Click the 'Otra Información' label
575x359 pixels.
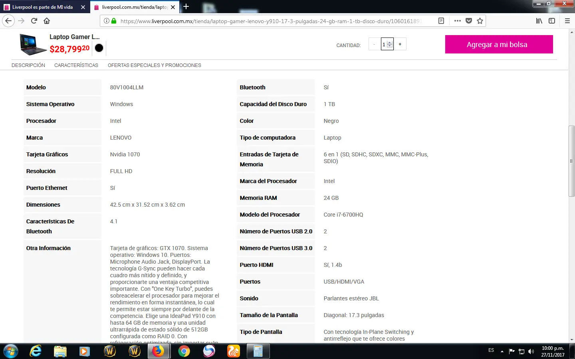48,248
